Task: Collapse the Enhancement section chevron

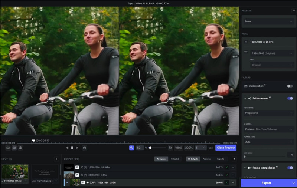Action: [245, 98]
